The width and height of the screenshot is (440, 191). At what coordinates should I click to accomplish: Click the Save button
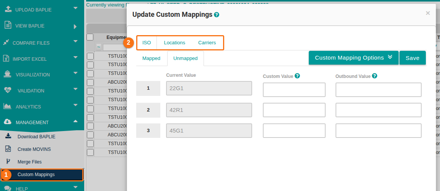[412, 58]
